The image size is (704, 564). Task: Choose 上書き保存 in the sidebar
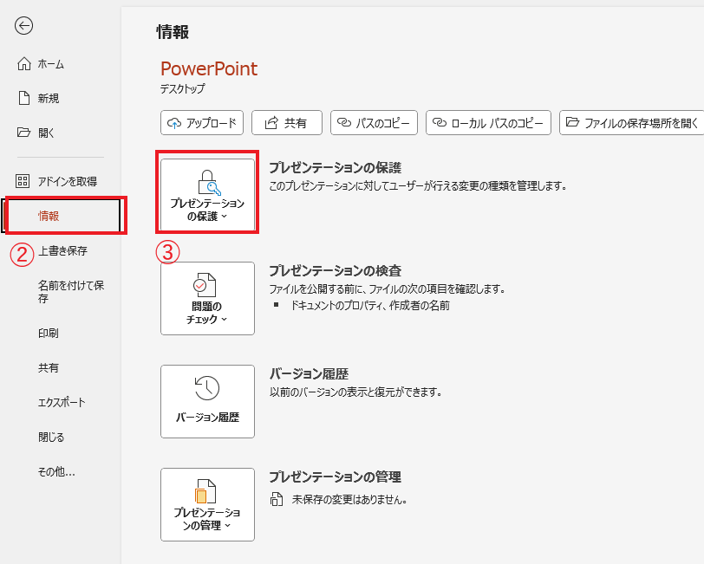(x=62, y=251)
